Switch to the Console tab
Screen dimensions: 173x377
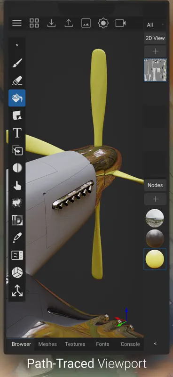click(130, 344)
